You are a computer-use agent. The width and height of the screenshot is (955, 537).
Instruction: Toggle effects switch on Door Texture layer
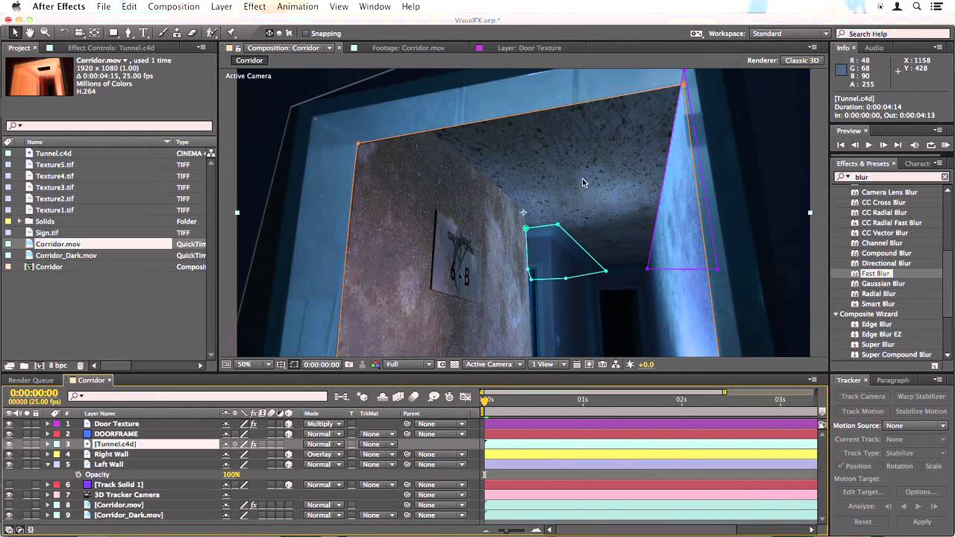tap(254, 424)
